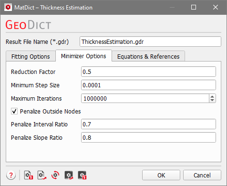Click the Result File Name field
Screen dimensions: 227x186
[150, 41]
